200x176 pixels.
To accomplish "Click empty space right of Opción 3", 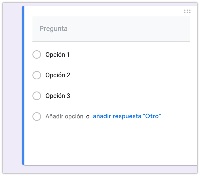I will coord(134,96).
